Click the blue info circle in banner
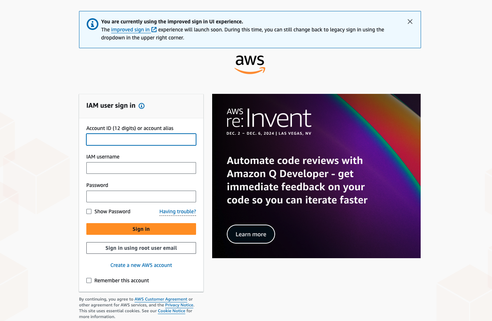 click(x=92, y=24)
